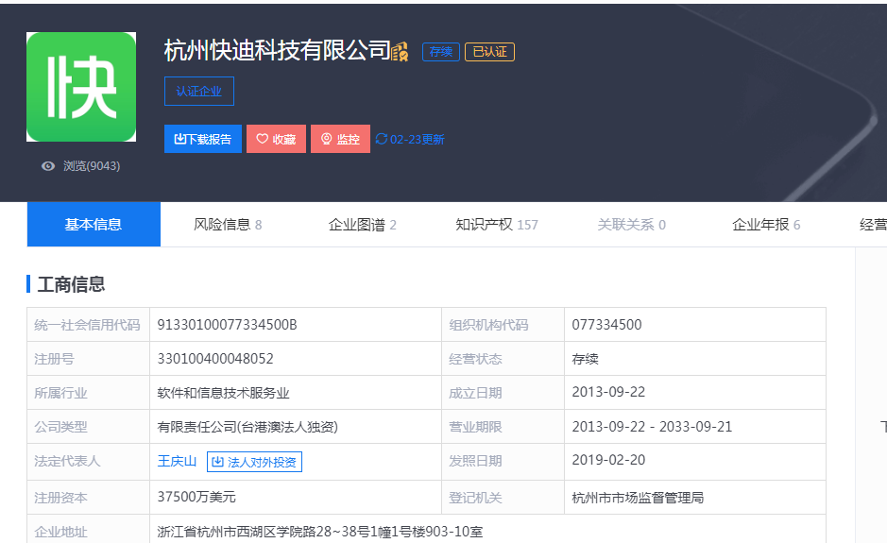Viewport: 887px width, 543px height.
Task: Click company type 有限责任公司(台港澳法人独资)
Action: click(247, 427)
